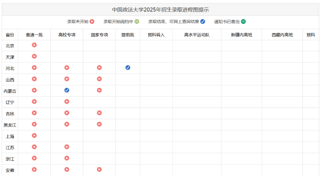Click the 高校专项 column header
Screen dimensions: 322x183
[67, 35]
